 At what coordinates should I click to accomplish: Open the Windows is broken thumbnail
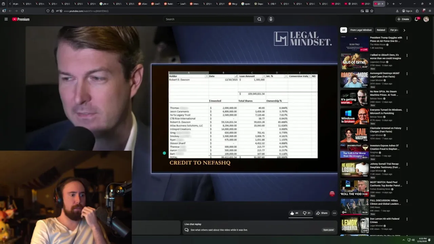[354, 116]
